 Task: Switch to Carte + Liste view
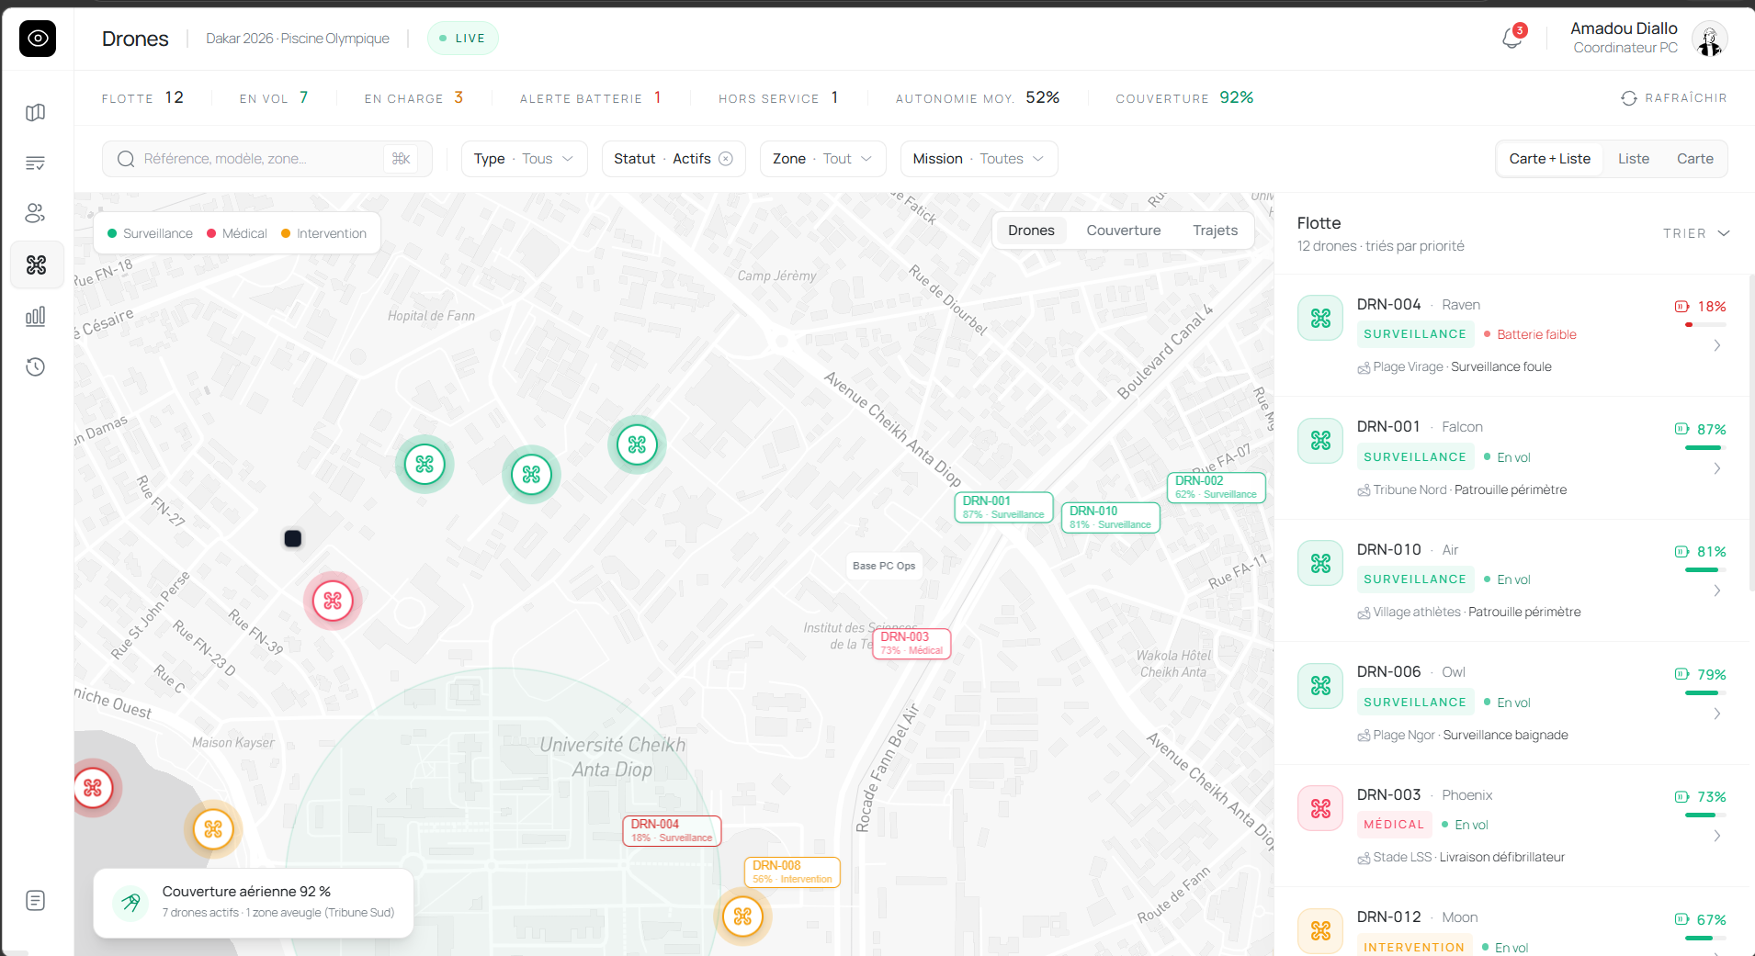1549,159
